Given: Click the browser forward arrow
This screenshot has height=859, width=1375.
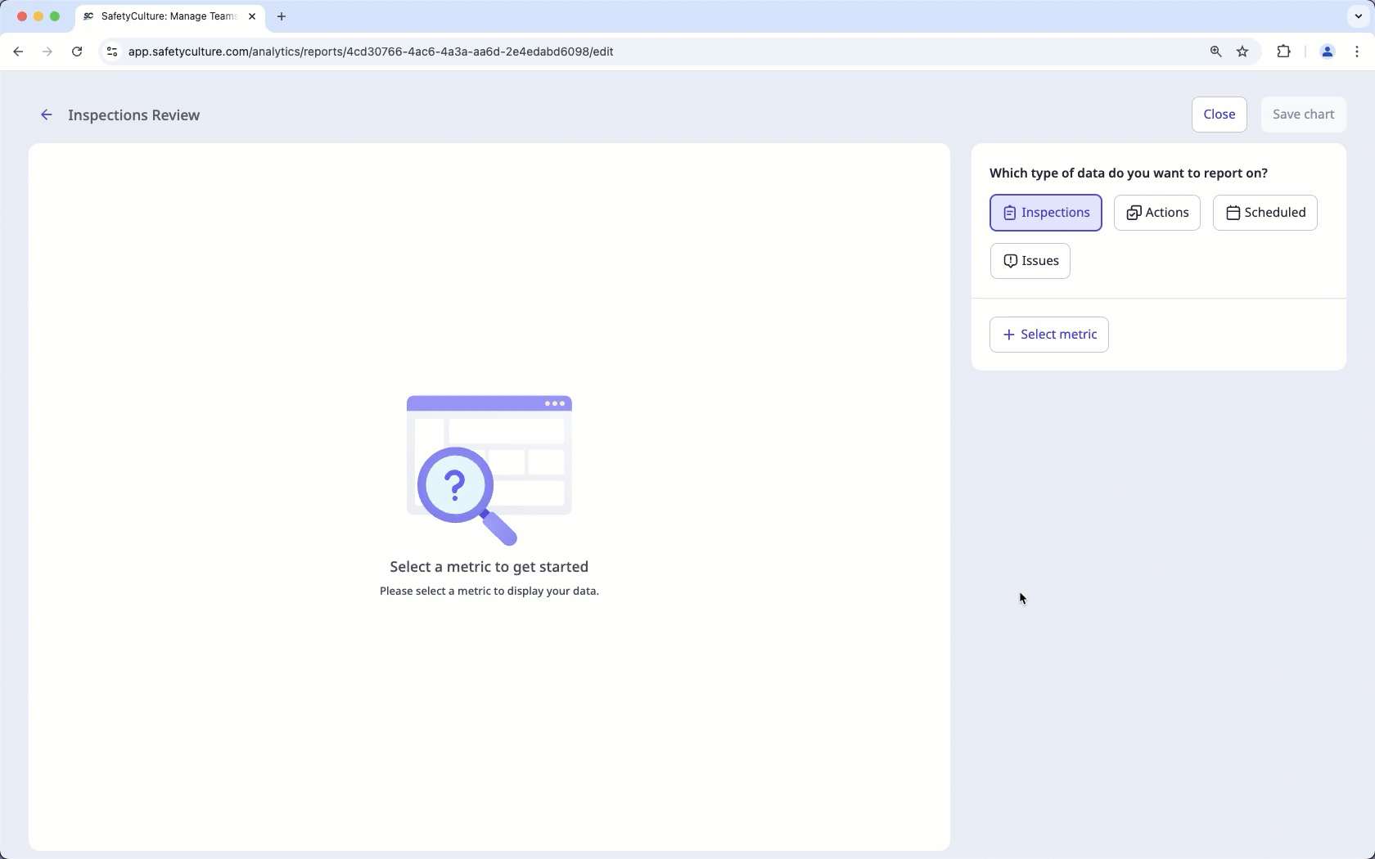Looking at the screenshot, I should pyautogui.click(x=47, y=52).
